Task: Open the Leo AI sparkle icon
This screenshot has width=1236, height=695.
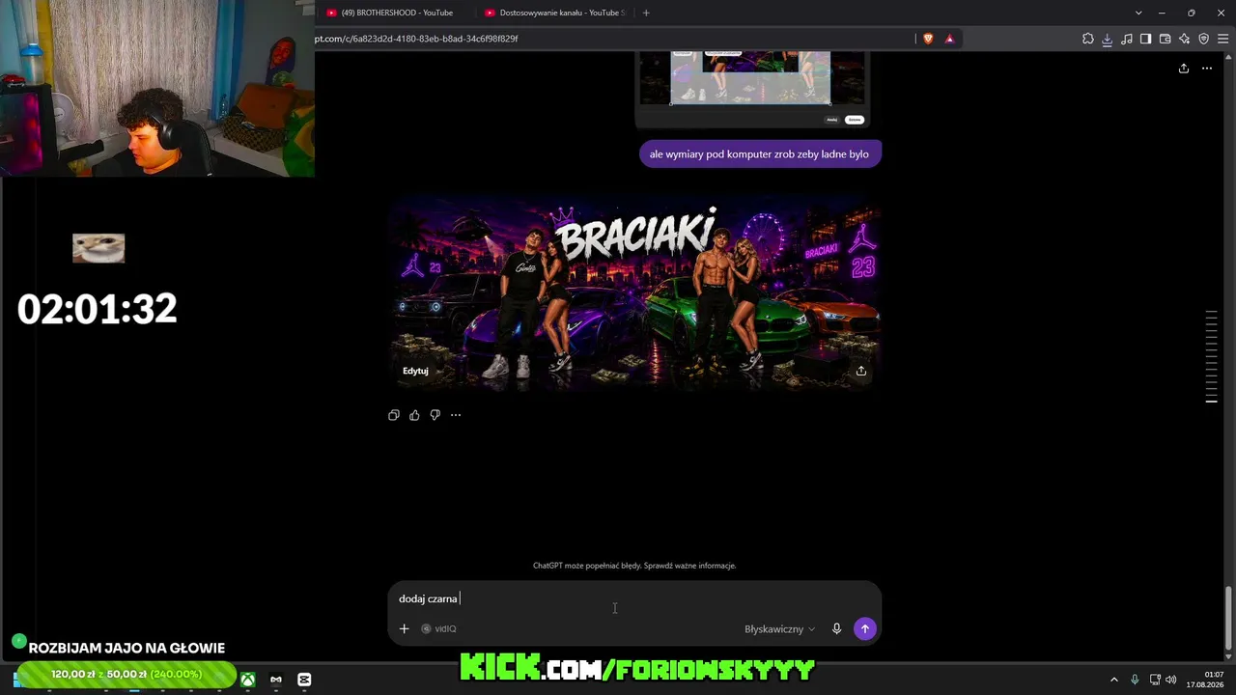Action: click(1184, 39)
